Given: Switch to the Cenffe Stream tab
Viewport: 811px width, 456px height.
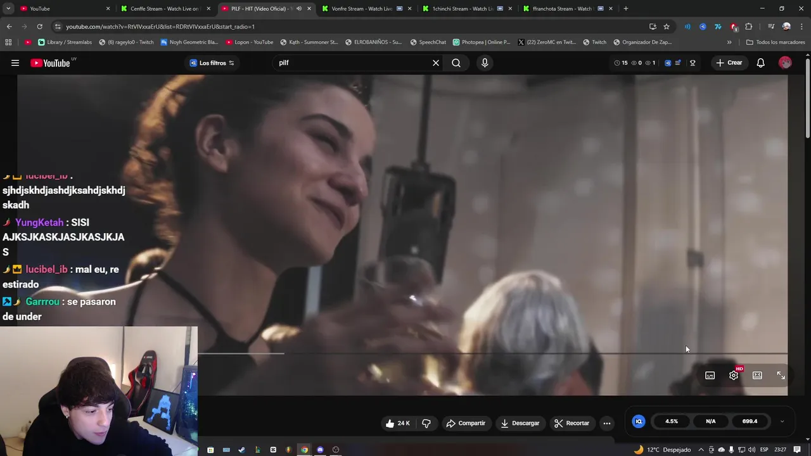Looking at the screenshot, I should (x=165, y=9).
